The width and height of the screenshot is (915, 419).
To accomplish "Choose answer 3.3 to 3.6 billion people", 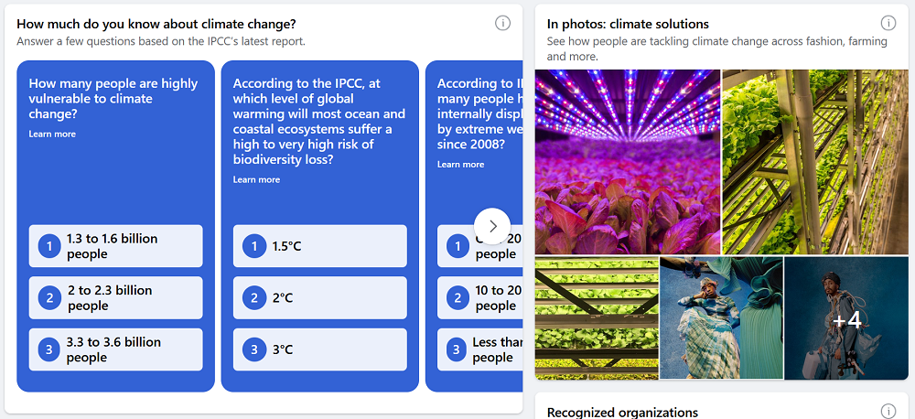I will pyautogui.click(x=115, y=349).
